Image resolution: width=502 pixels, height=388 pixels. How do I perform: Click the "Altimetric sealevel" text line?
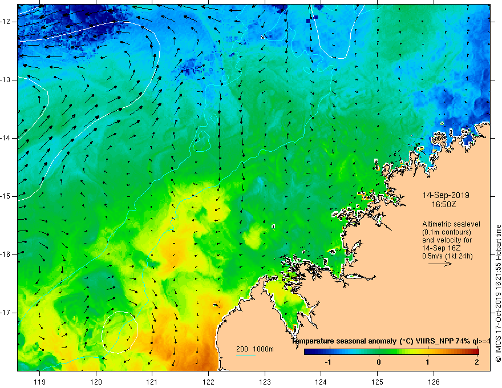coord(451,224)
